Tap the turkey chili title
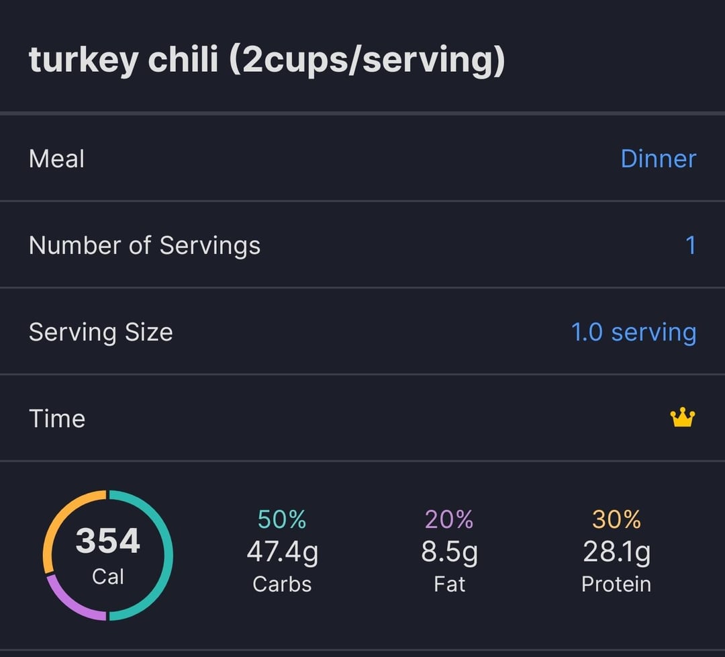Viewport: 725px width, 657px height. coord(267,60)
